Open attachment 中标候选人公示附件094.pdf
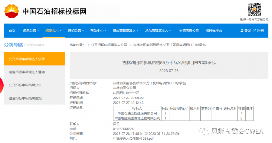Screen dimensions: 272x143 point(133,138)
